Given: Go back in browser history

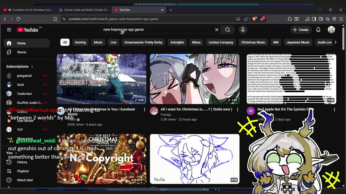Looking at the screenshot, I should tap(5, 19).
